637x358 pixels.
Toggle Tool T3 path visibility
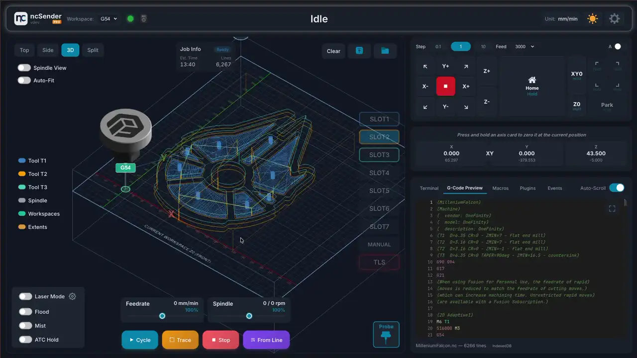32,187
